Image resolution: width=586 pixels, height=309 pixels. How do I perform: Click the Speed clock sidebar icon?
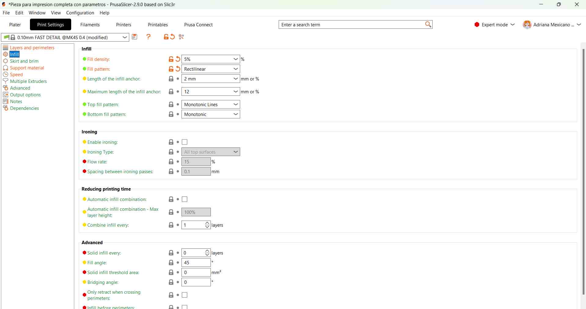pos(5,75)
